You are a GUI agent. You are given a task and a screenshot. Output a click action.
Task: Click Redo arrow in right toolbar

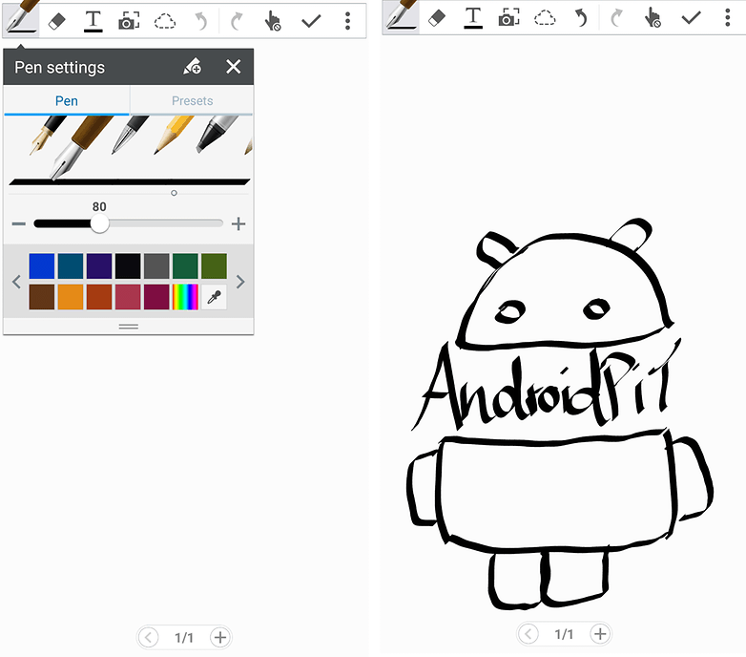tap(616, 18)
